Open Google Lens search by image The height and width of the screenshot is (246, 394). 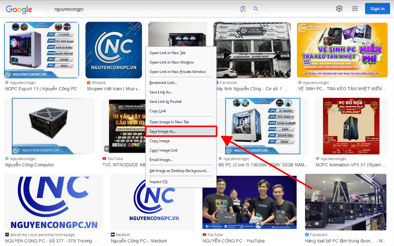click(x=243, y=9)
